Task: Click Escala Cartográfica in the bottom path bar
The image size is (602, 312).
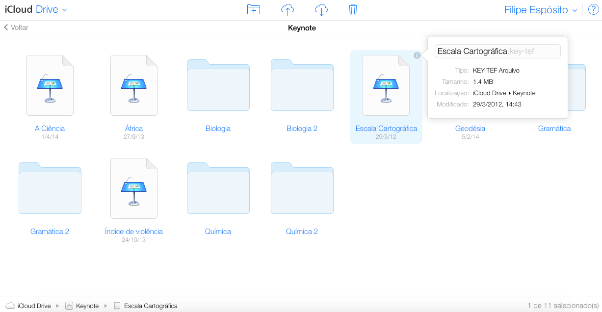Action: (x=146, y=306)
